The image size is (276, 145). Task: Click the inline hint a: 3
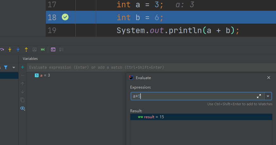click(x=185, y=4)
